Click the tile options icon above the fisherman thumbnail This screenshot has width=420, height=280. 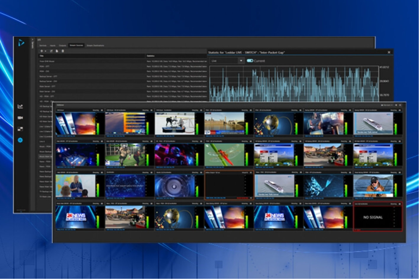400,172
